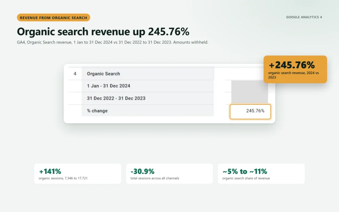Click the '-30.9%' stat figure
Screen dimensions: 339x212
(x=142, y=171)
